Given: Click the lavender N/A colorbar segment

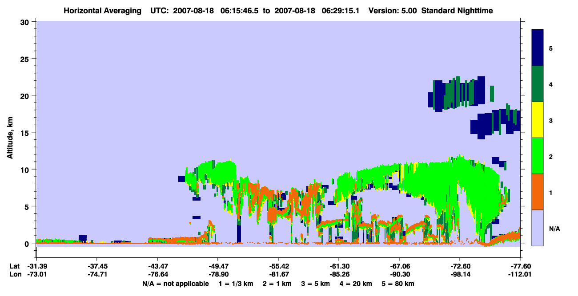Looking at the screenshot, I should click(x=538, y=228).
